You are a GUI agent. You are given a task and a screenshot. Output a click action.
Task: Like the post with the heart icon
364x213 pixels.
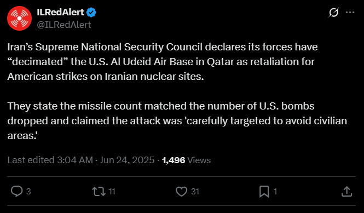tap(181, 192)
